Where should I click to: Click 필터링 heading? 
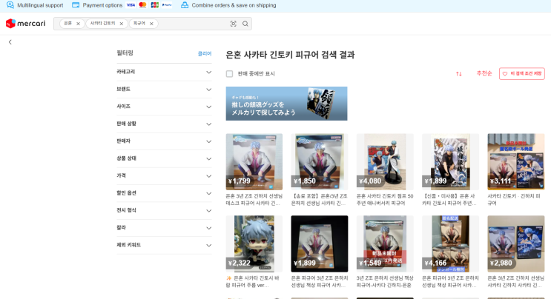point(125,53)
